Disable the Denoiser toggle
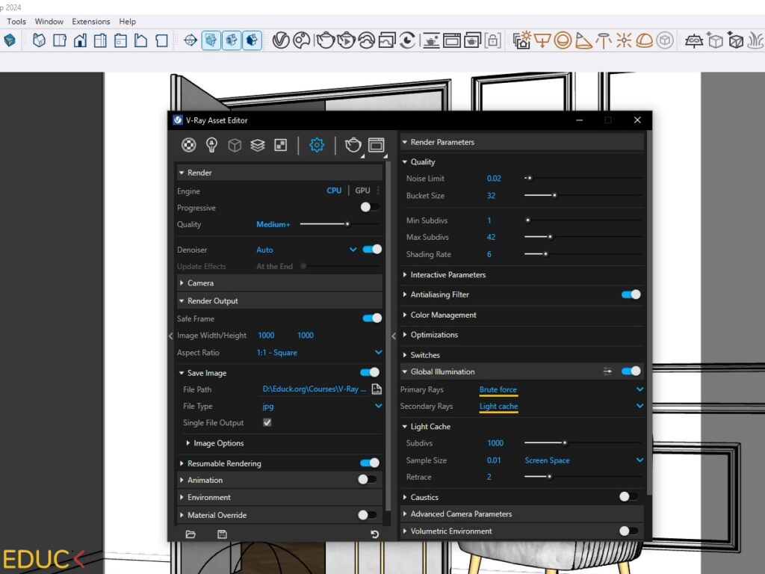Screen dimensions: 765x574 click(372, 250)
